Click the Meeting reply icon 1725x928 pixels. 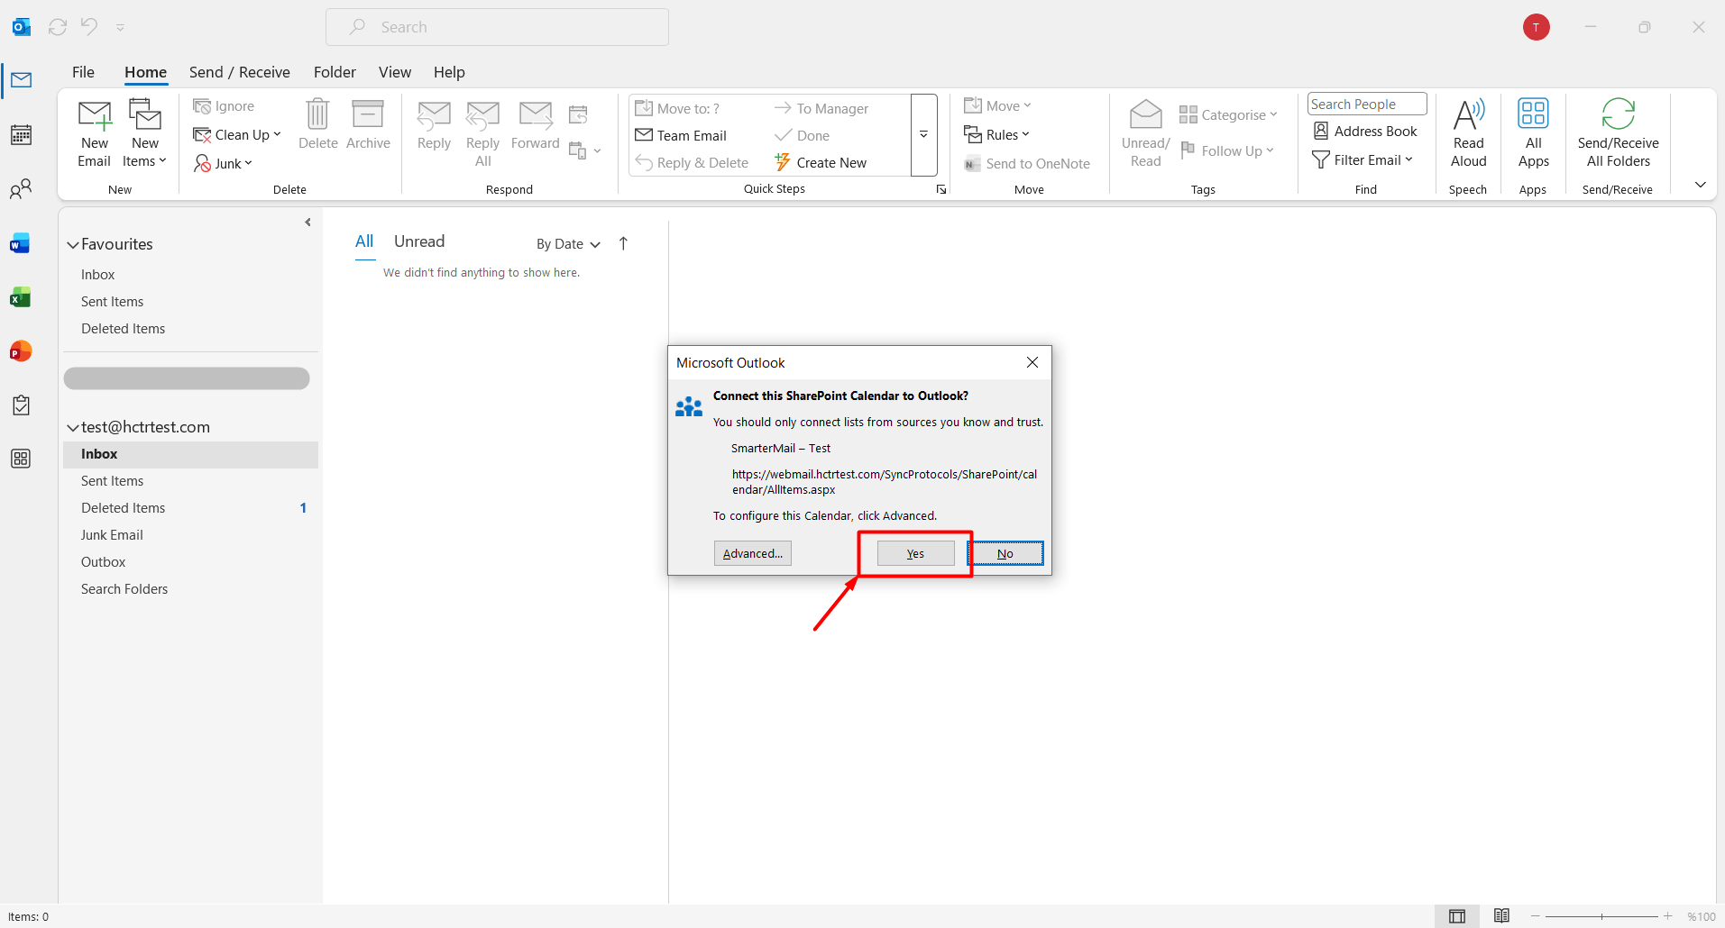click(578, 114)
